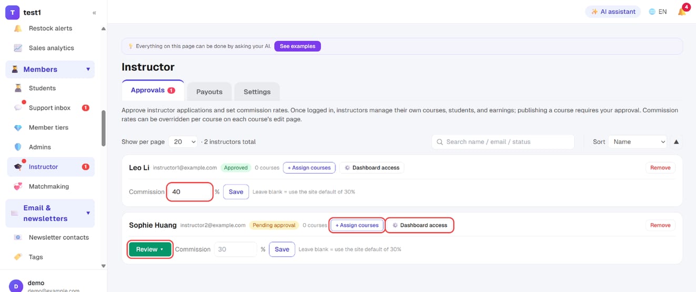Image resolution: width=696 pixels, height=292 pixels.
Task: Click the lightbulb tip icon
Action: click(131, 46)
